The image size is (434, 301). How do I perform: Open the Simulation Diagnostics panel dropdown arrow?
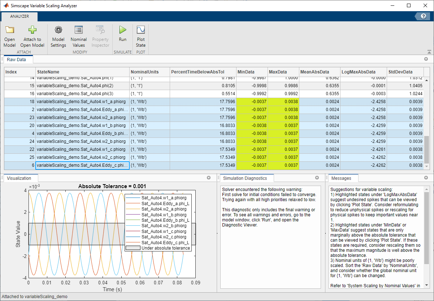coord(317,178)
